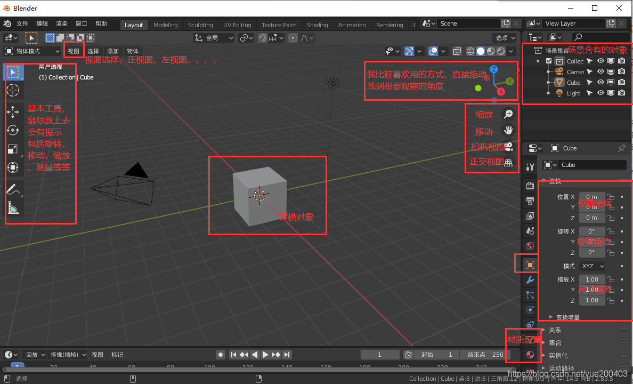Open transform orientation global dropdown

pos(214,37)
